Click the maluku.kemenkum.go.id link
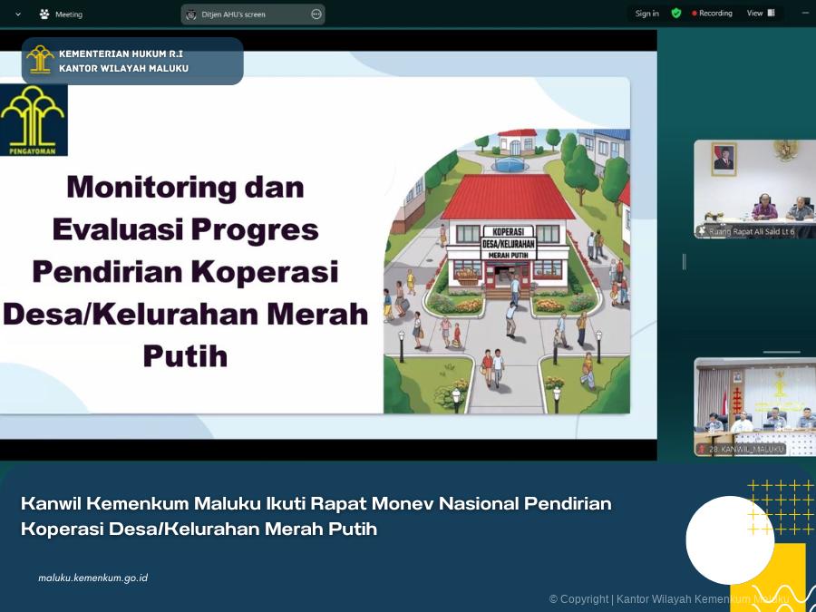Screen dimensions: 816x612 click(93, 578)
